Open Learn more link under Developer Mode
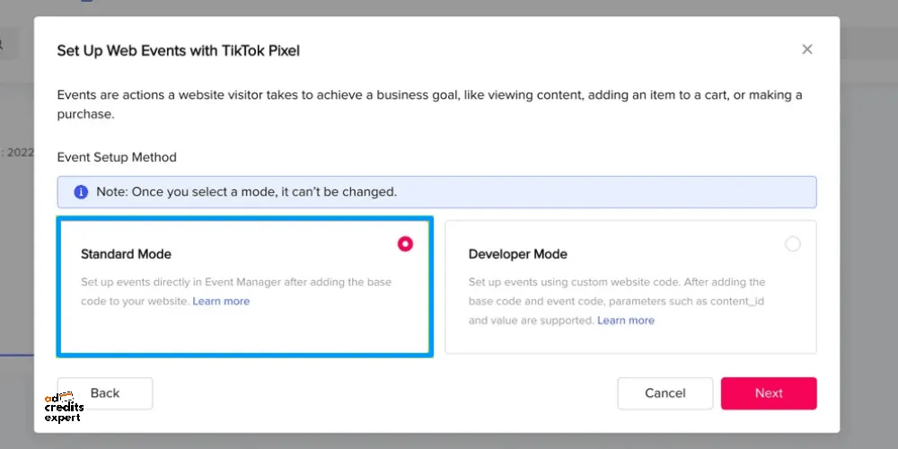This screenshot has height=449, width=898. tap(625, 321)
